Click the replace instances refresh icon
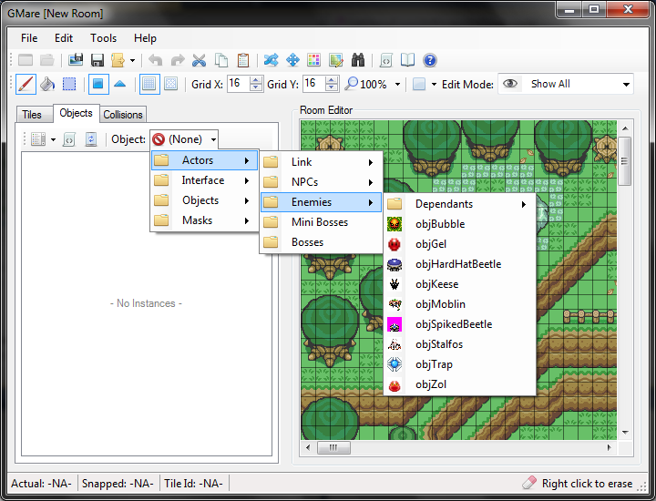 click(91, 139)
